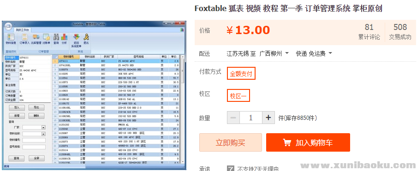The height and width of the screenshot is (171, 417).
Task: Select cell 1110541 in table
Action: pyautogui.click(x=69, y=78)
